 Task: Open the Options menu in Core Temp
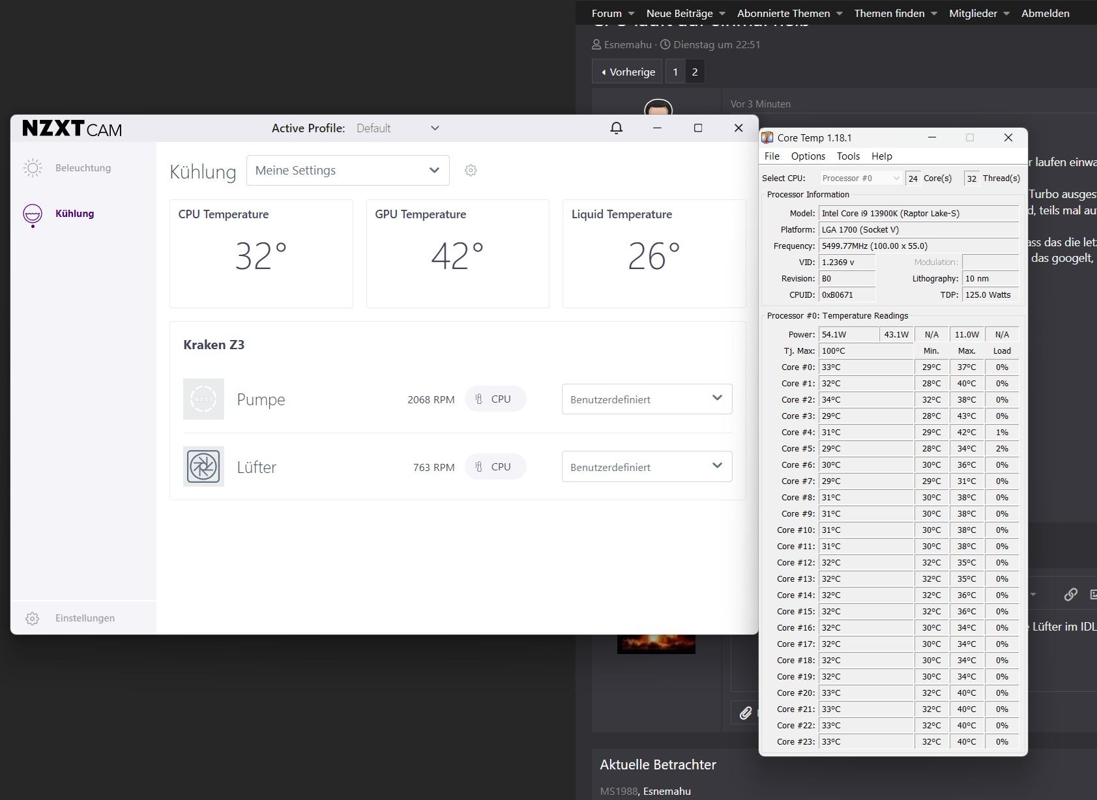808,156
